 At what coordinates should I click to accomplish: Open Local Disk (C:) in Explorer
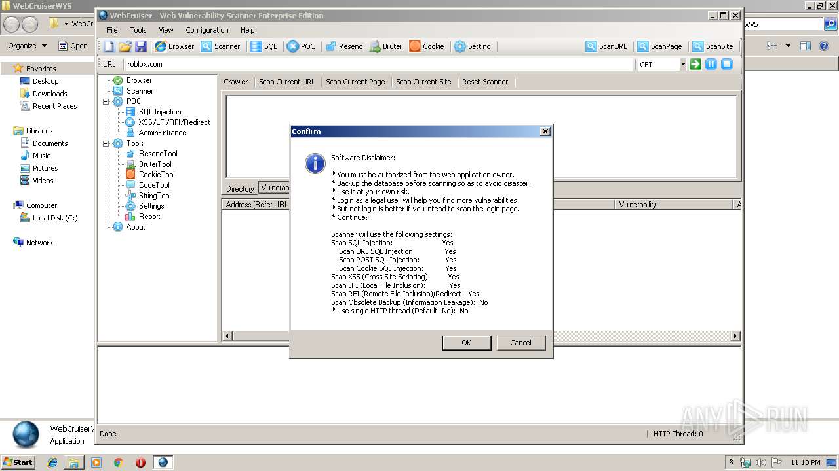tap(55, 218)
